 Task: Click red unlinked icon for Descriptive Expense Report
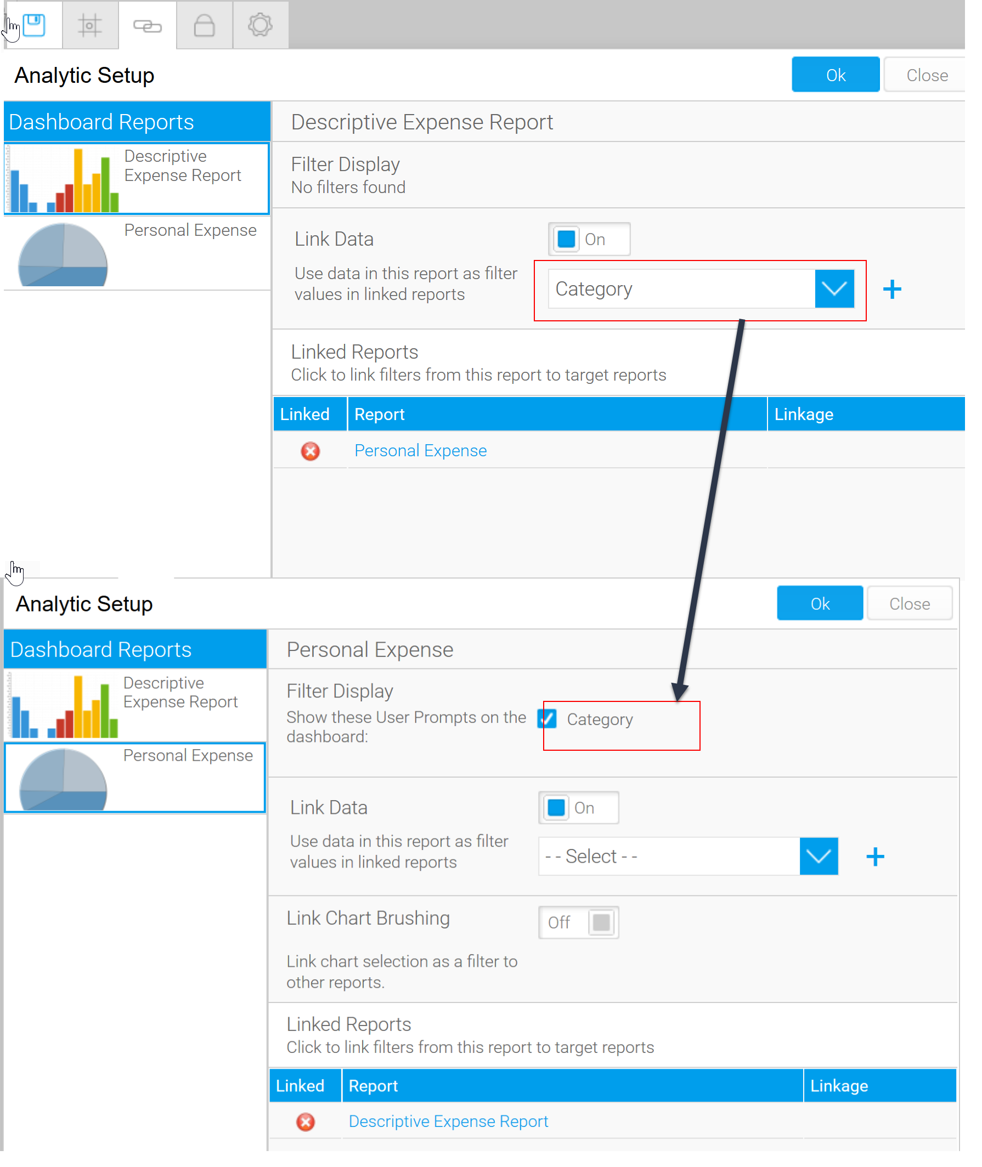pos(306,1121)
